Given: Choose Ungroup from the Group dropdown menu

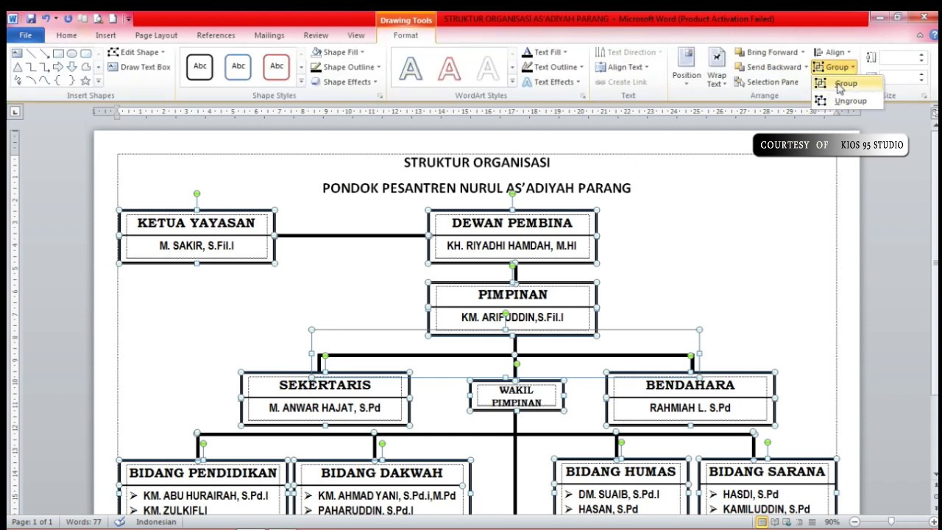Looking at the screenshot, I should coord(847,101).
